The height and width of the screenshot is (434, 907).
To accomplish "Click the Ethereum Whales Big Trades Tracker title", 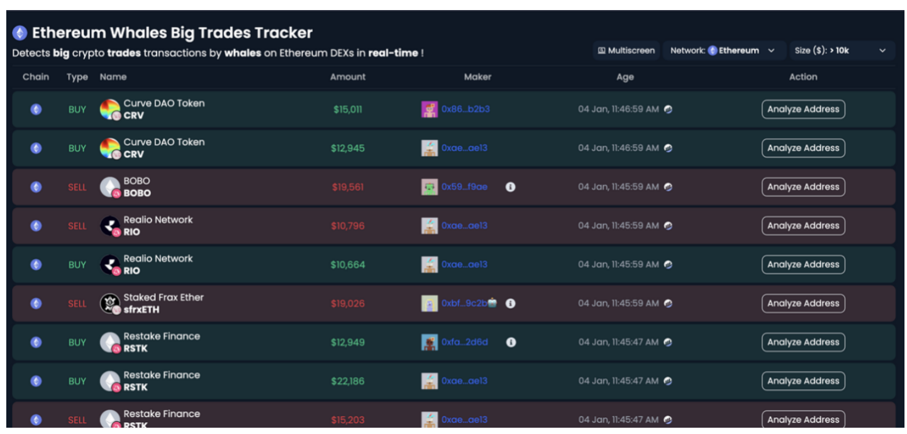I will coord(172,33).
